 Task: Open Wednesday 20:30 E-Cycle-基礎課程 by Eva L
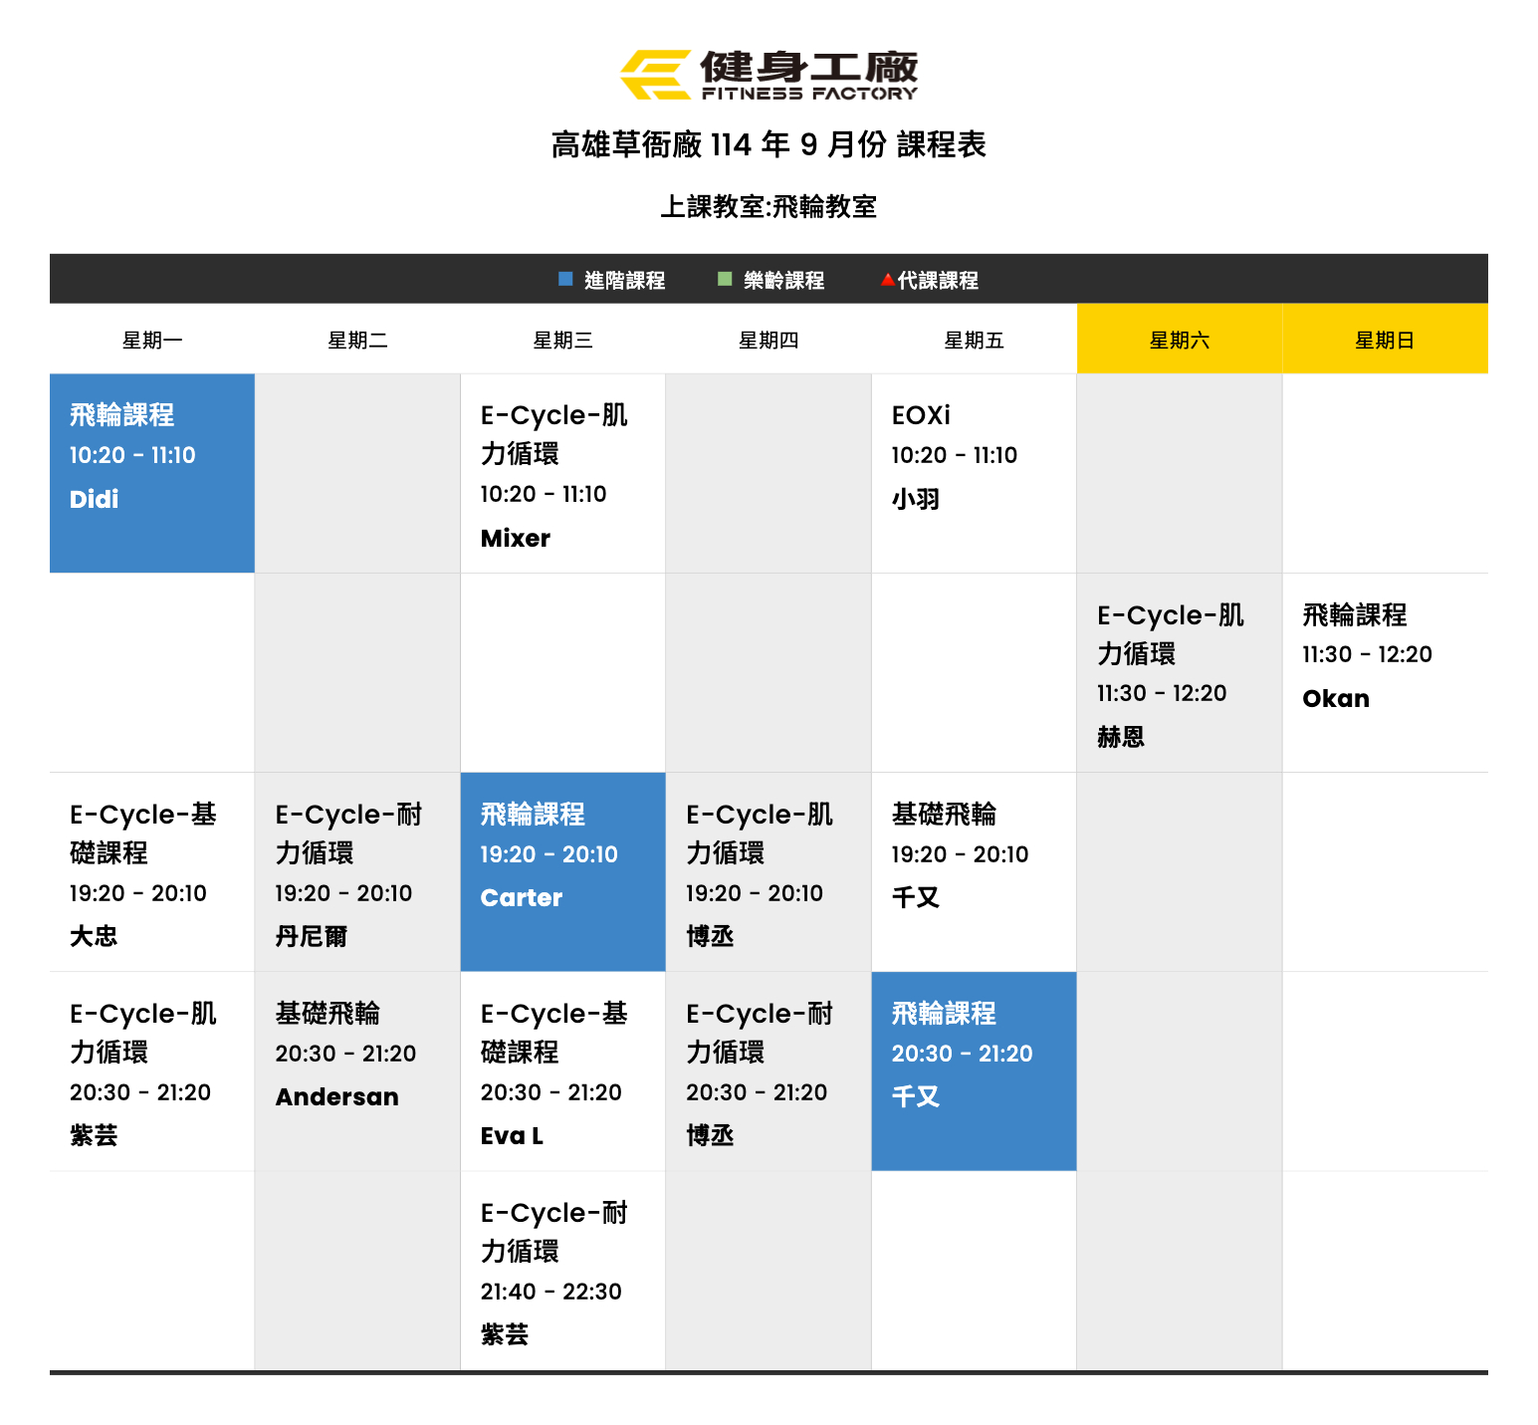tap(563, 1071)
